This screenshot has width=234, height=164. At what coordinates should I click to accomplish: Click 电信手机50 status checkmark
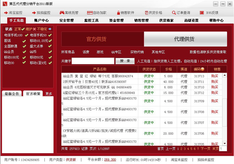coord(50,35)
